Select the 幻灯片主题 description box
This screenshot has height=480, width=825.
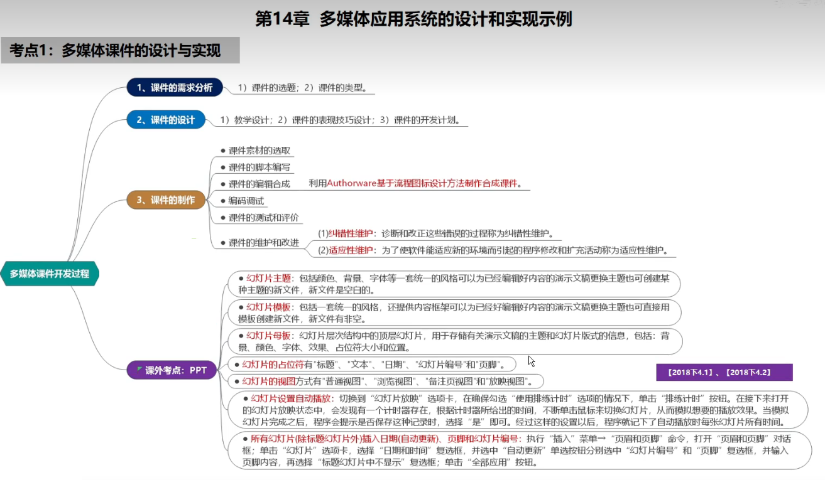(454, 284)
